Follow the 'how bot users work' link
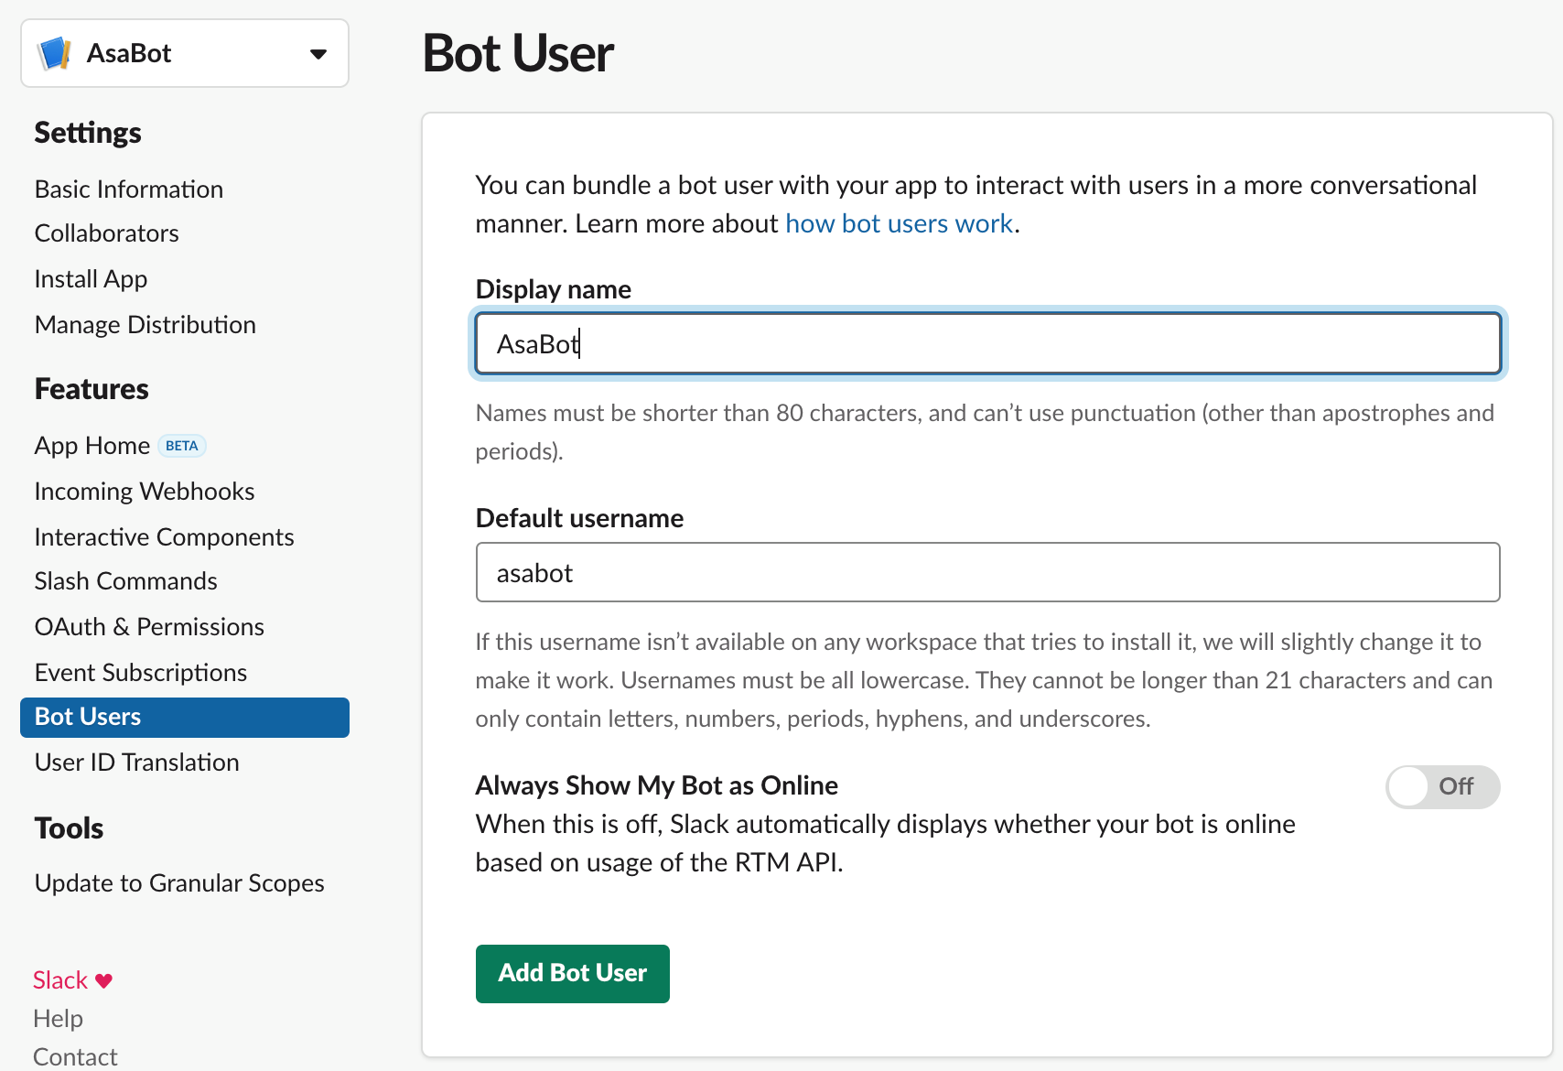This screenshot has width=1563, height=1071. pyautogui.click(x=899, y=223)
